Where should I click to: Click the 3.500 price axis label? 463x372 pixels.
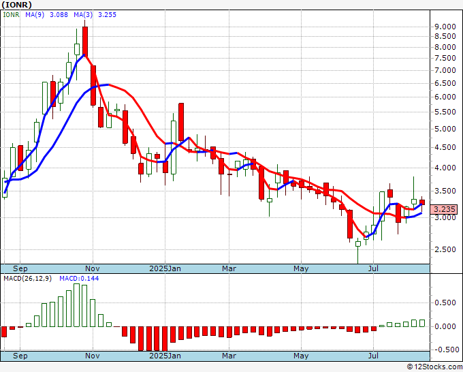click(x=445, y=191)
